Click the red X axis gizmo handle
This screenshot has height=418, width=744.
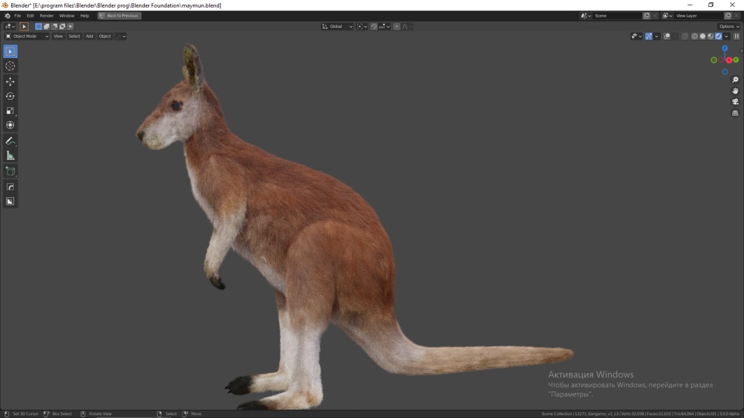(728, 60)
